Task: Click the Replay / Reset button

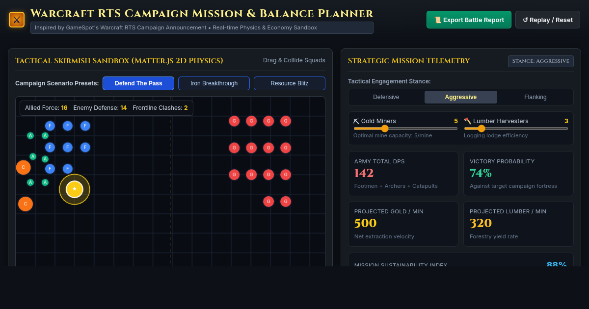Action: pos(548,20)
